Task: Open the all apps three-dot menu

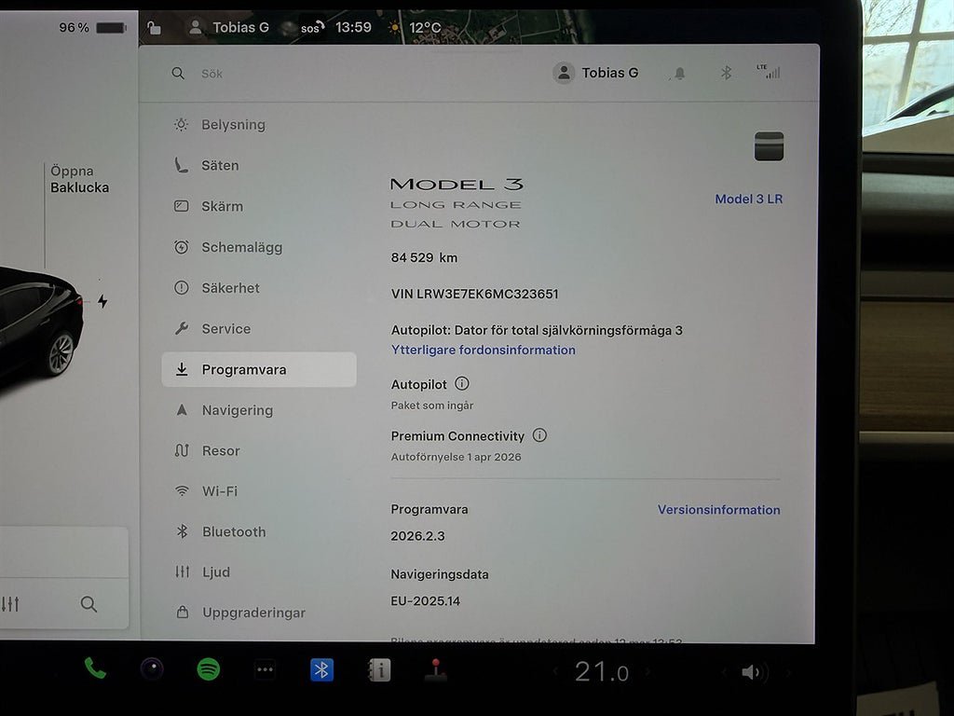Action: [x=266, y=670]
